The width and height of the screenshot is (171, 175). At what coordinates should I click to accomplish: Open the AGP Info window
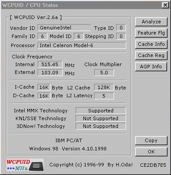pos(151,67)
